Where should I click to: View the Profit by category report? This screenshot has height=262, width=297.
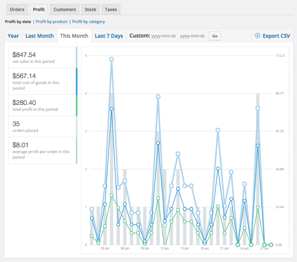click(88, 22)
